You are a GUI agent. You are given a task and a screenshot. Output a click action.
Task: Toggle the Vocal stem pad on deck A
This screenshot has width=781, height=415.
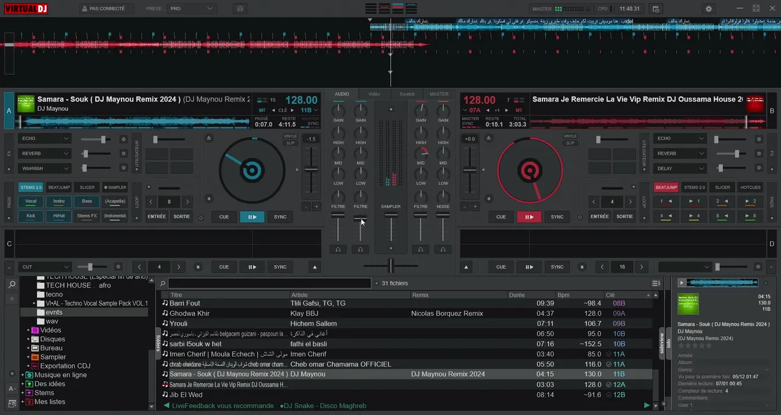tap(31, 202)
